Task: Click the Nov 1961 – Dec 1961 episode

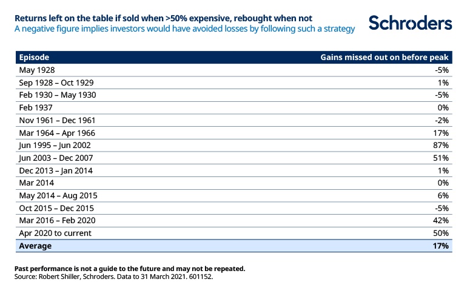Action: (x=57, y=120)
